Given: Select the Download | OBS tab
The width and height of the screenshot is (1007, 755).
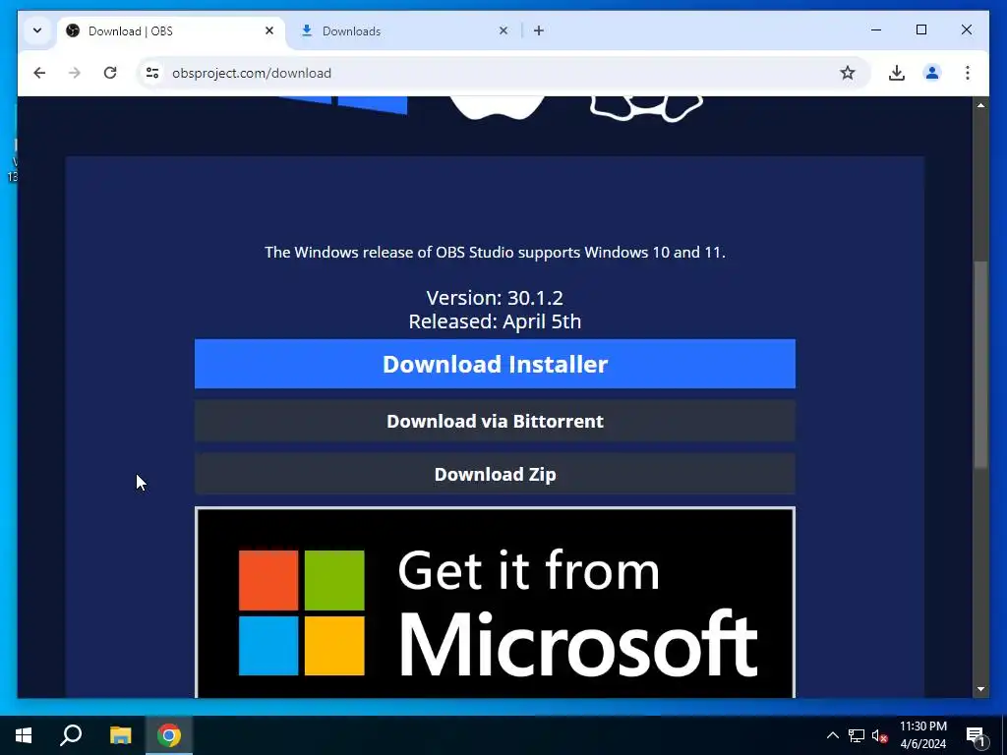Looking at the screenshot, I should pos(170,30).
